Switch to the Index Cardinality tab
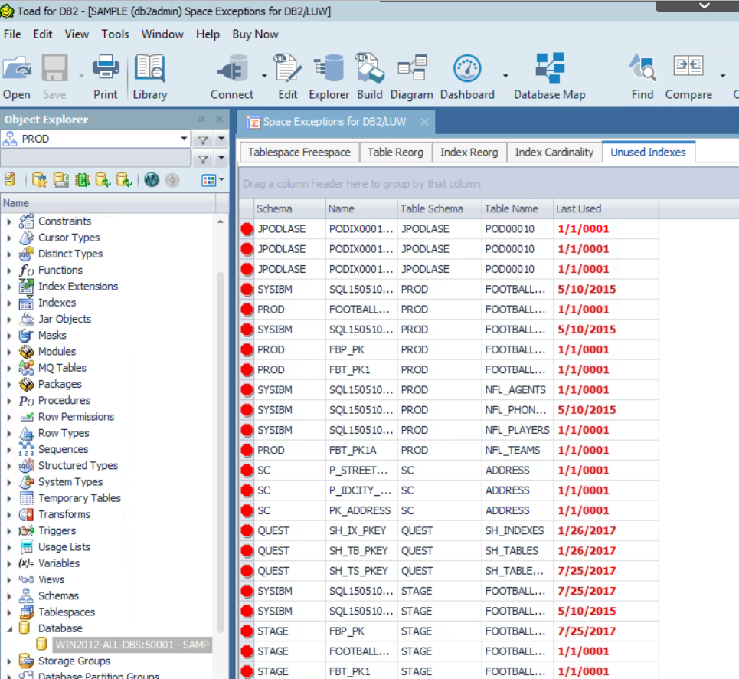The width and height of the screenshot is (739, 679). 554,153
